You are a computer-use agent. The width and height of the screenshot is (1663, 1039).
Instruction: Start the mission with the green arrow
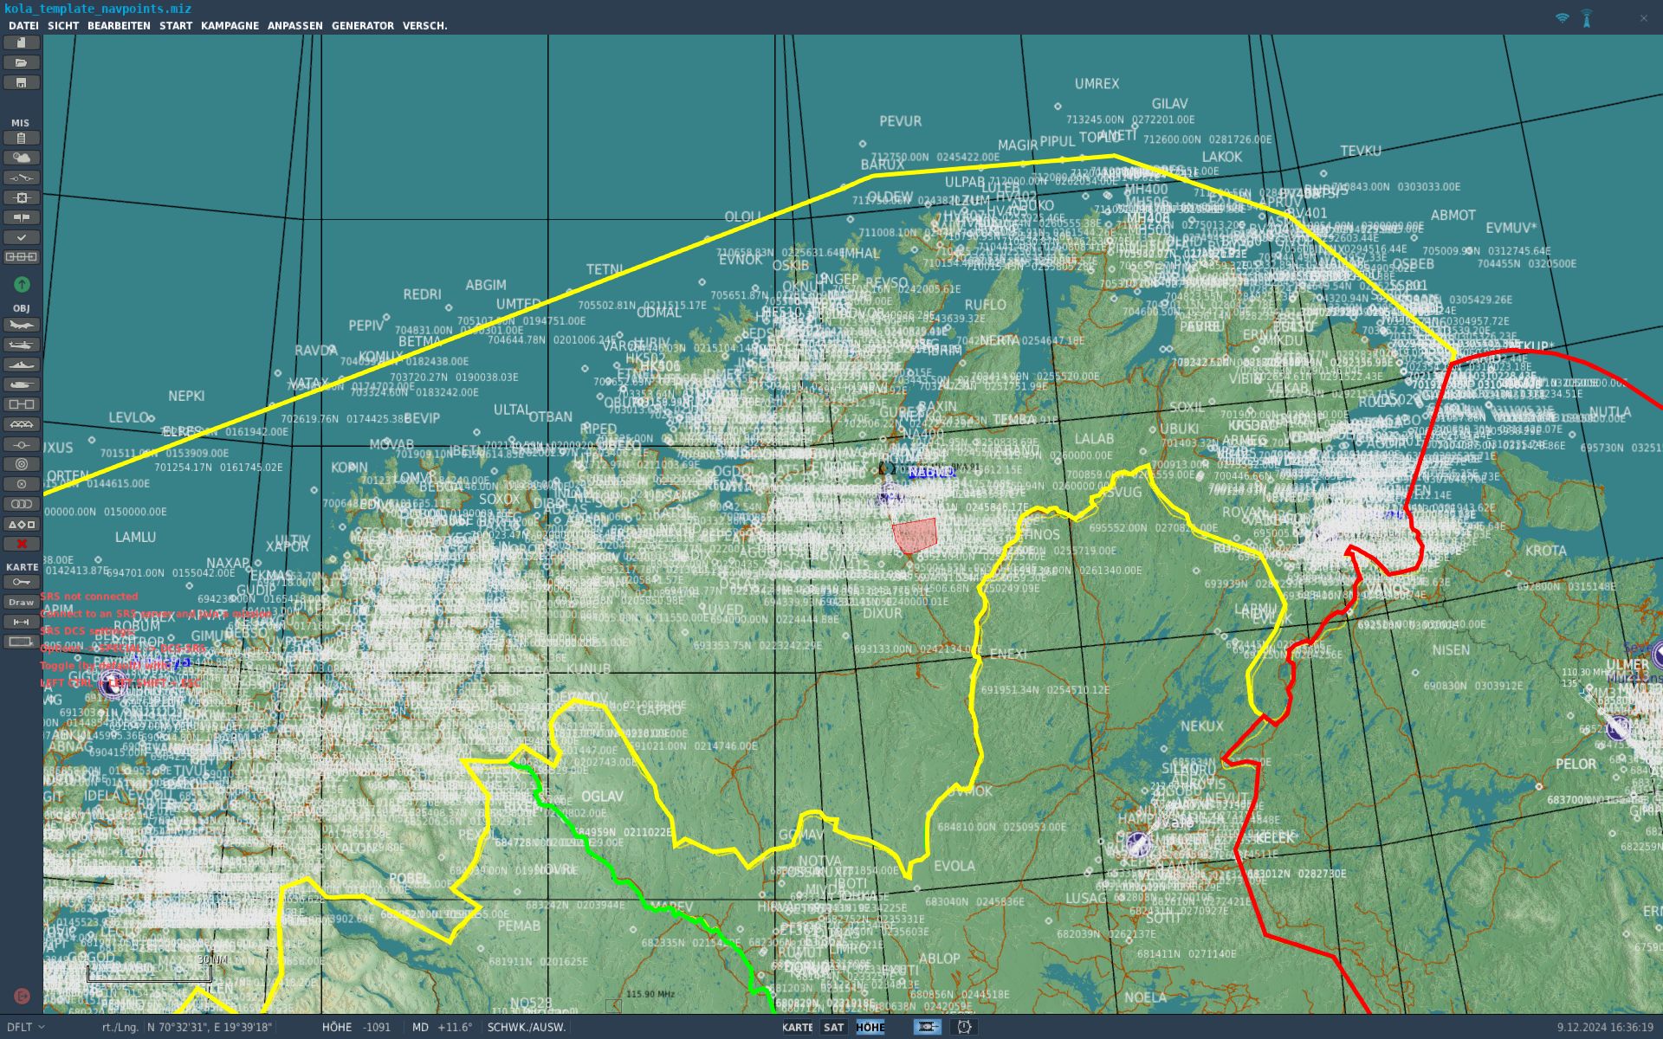pos(21,284)
